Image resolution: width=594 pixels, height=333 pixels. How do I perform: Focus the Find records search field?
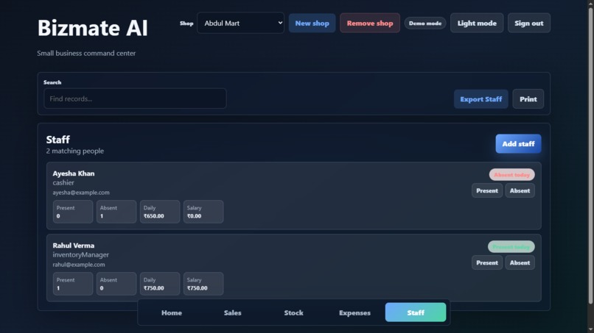[x=135, y=99]
